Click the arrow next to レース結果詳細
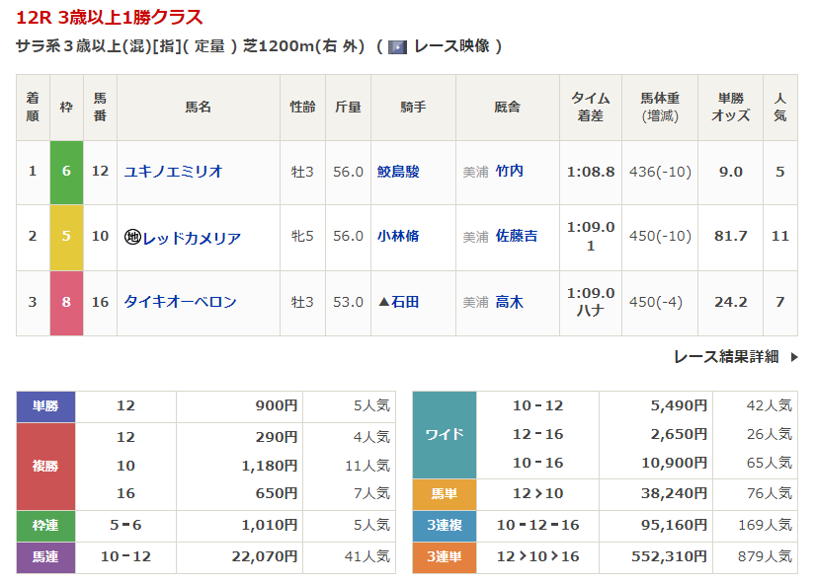815x583 pixels. (793, 357)
